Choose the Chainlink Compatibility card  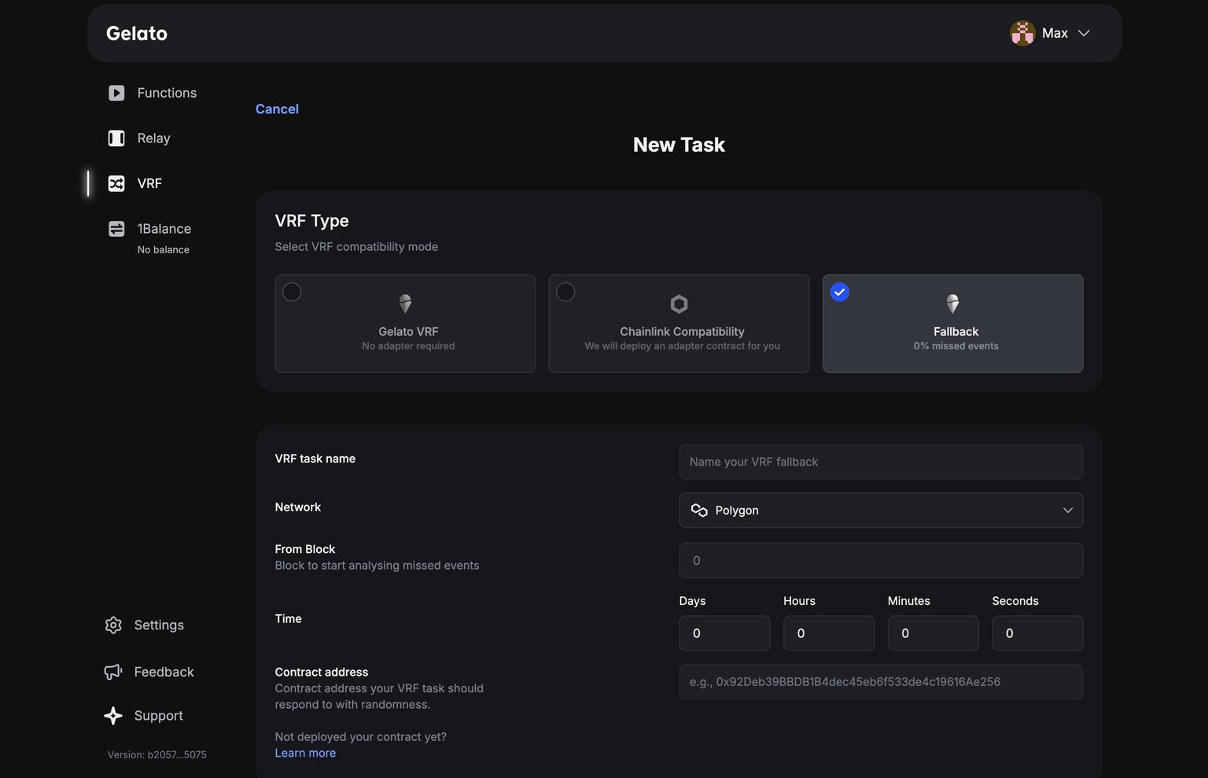(679, 323)
